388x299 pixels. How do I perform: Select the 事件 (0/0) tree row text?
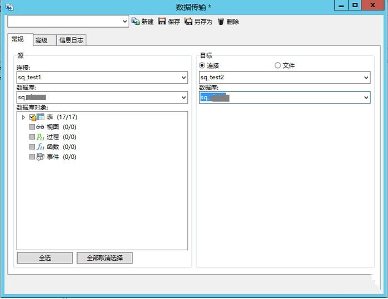[62, 157]
